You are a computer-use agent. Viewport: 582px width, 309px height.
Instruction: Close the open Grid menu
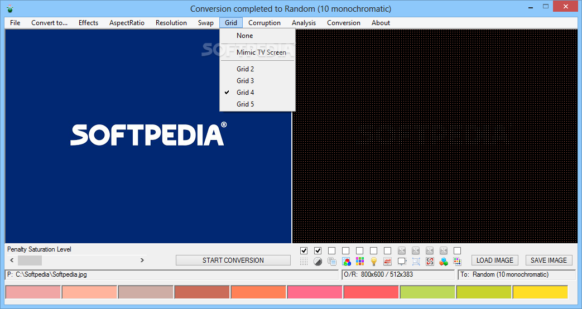coord(231,23)
